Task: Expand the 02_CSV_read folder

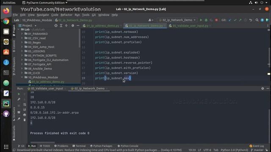Action: tap(22, 38)
